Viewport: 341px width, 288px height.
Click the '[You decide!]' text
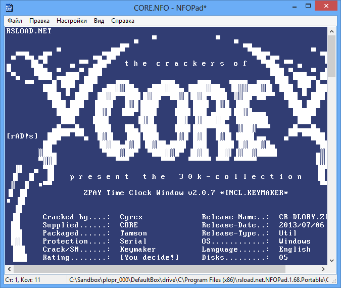point(150,257)
